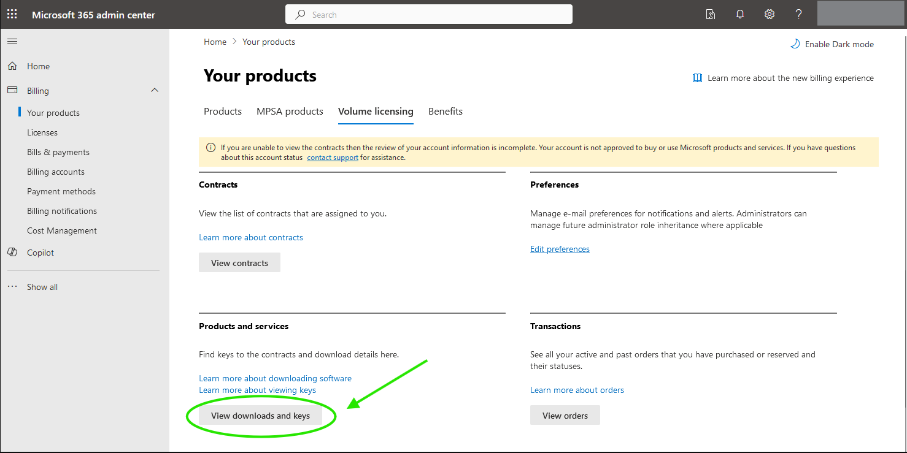Click the book icon near new billing experience
The width and height of the screenshot is (907, 453).
(697, 77)
